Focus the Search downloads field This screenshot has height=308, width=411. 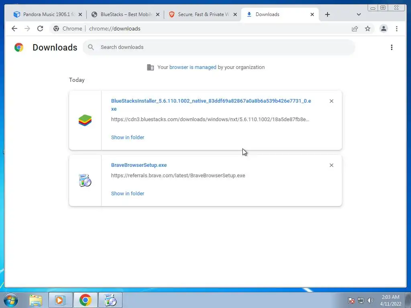pyautogui.click(x=219, y=47)
